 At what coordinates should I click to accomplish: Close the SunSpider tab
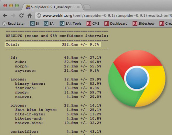click(78, 7)
